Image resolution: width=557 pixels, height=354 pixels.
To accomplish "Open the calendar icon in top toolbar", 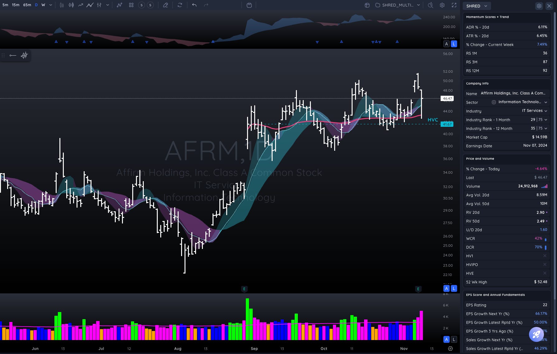I will point(249,5).
